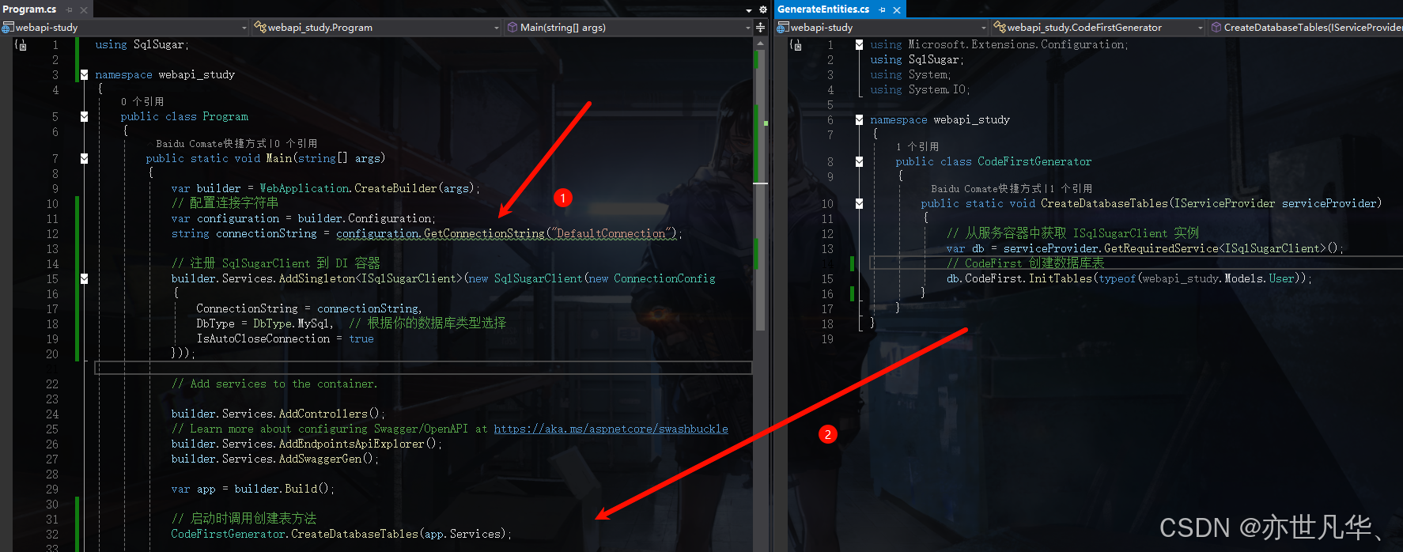Click db.CodeFirst.InitTables line
The width and height of the screenshot is (1403, 552).
click(1129, 278)
